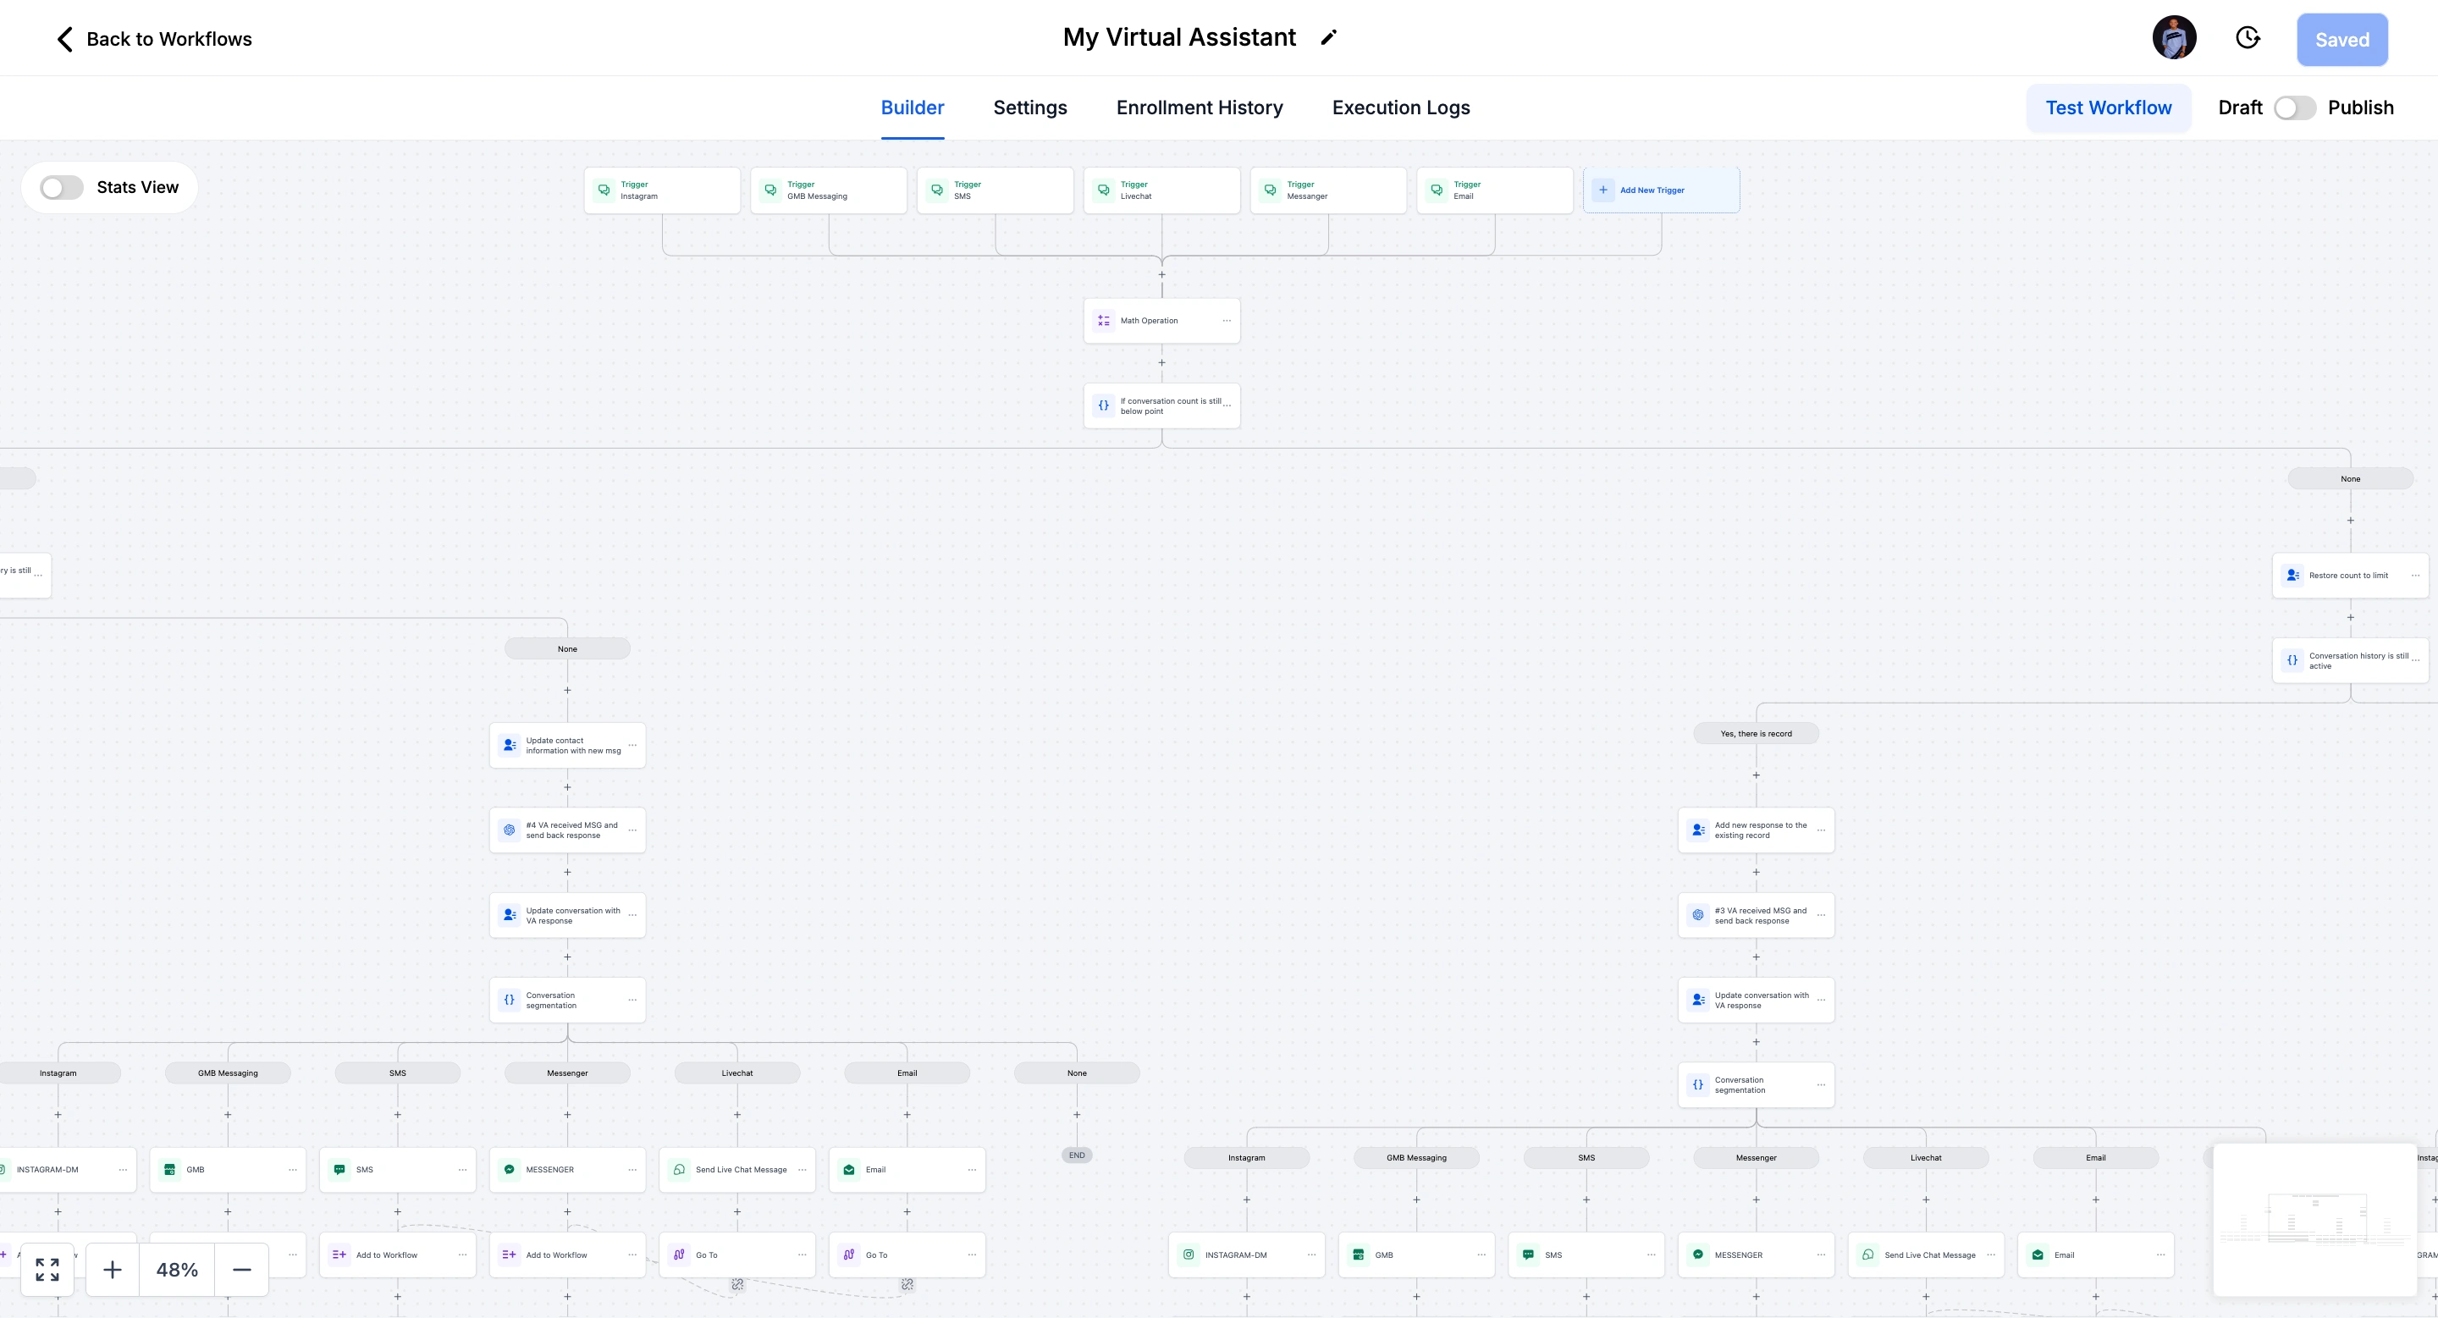Screen dimensions: 2438x1318
Task: Open options menu of Math Operation node
Action: [x=1227, y=321]
